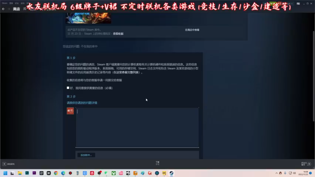The width and height of the screenshot is (315, 177).
Task: Check the agree to provide required information box
Action: pos(68,88)
